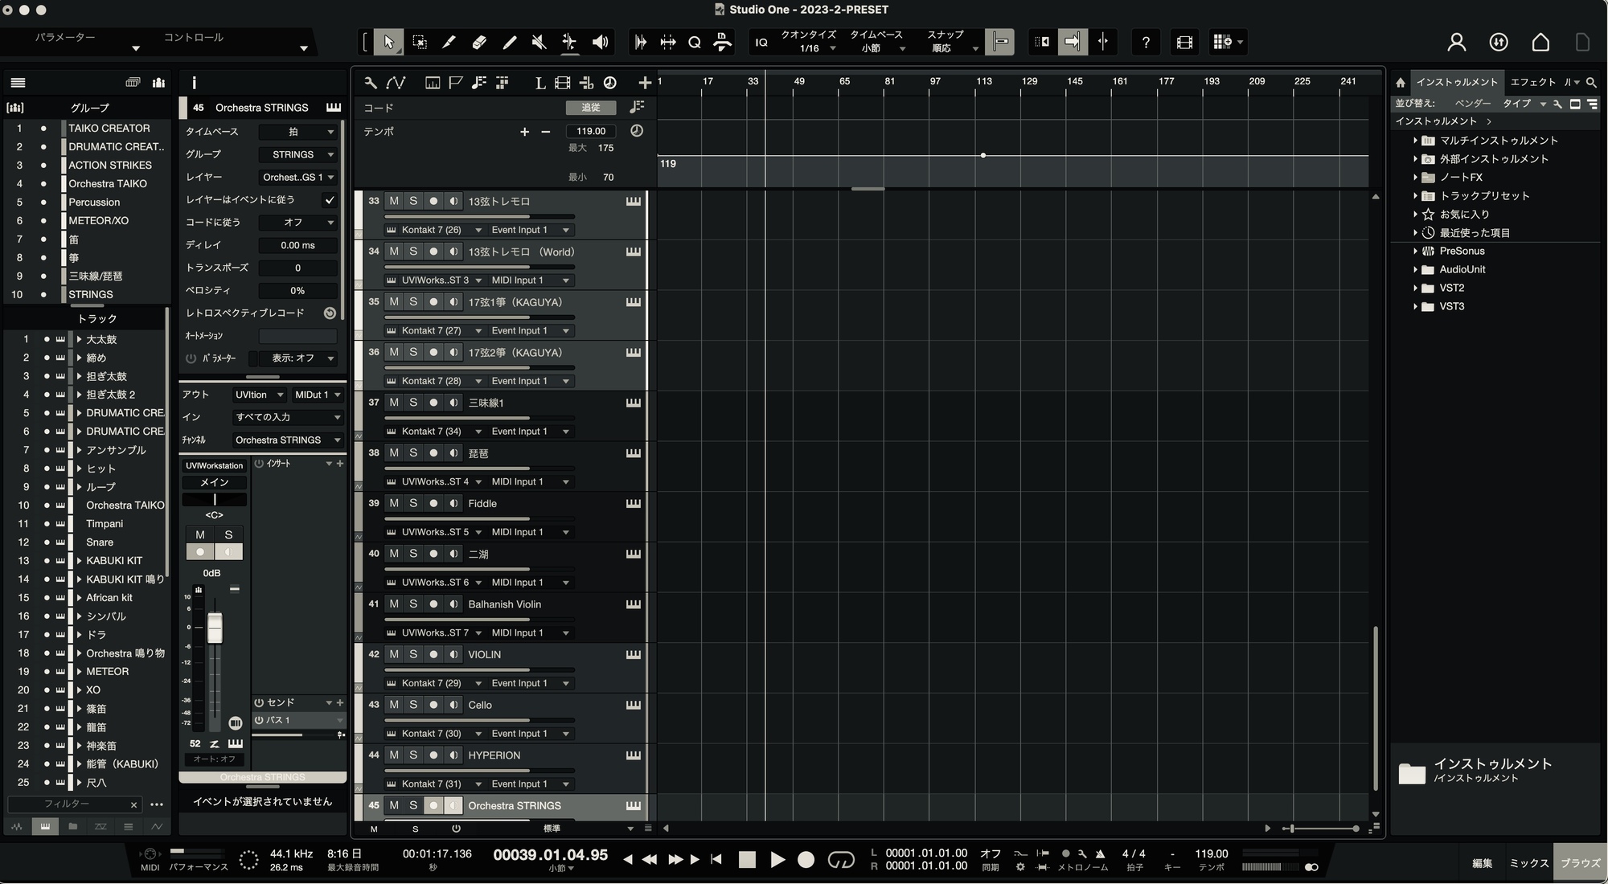Select the Arrow tool in toolbar

click(x=388, y=43)
